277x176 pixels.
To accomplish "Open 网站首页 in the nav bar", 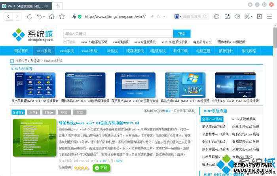I will tap(21, 51).
